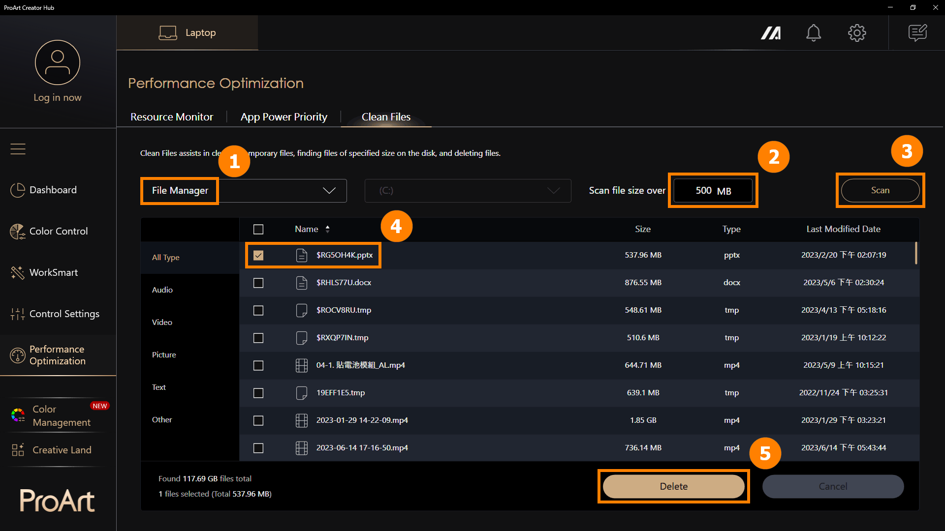Check the 19EFF1E5.tmp checkbox

click(258, 393)
